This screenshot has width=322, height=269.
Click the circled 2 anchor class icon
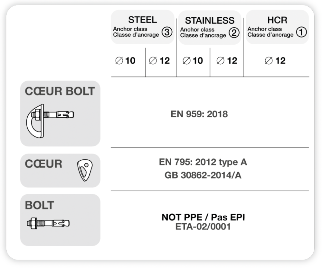(234, 32)
